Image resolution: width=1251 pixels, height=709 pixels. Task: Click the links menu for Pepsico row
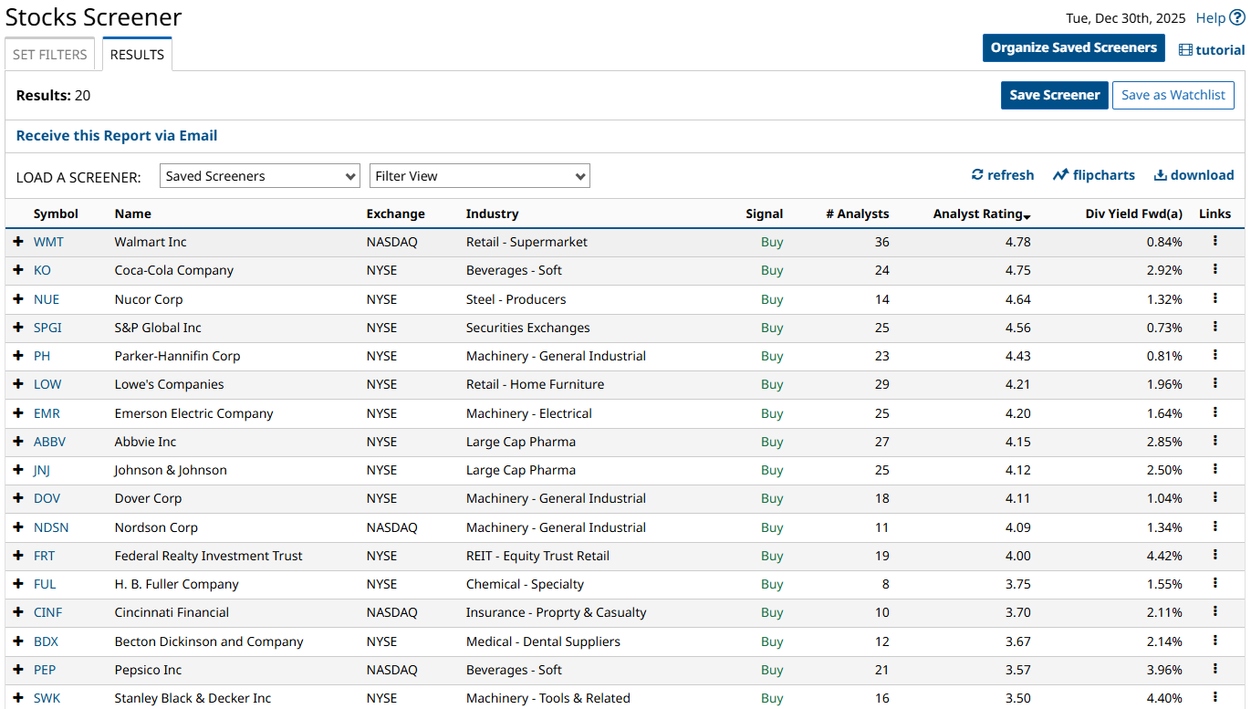(1215, 669)
